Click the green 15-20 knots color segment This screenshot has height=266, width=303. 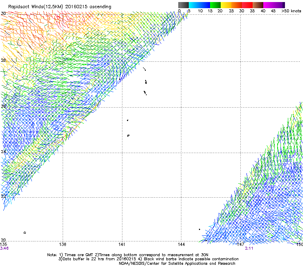tap(215, 5)
